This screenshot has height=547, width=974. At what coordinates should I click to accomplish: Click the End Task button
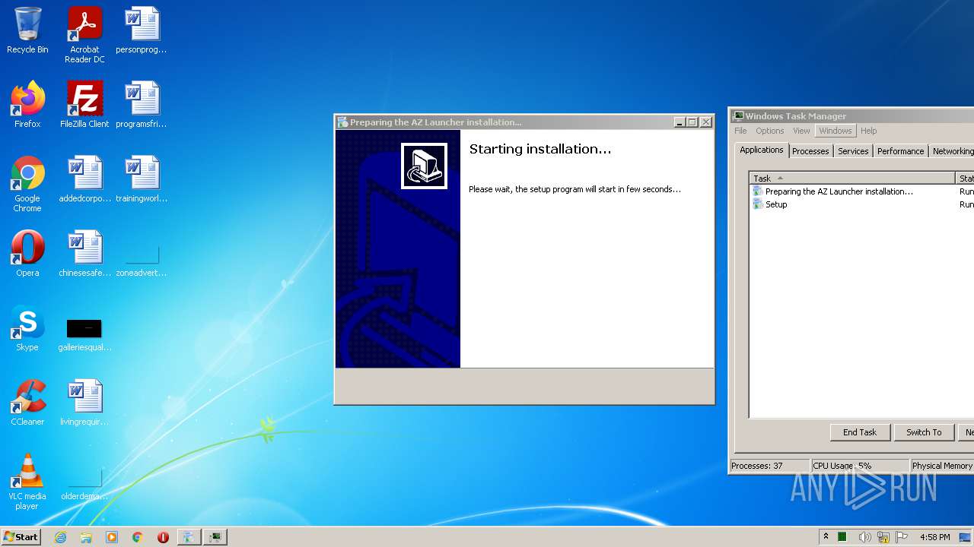859,432
